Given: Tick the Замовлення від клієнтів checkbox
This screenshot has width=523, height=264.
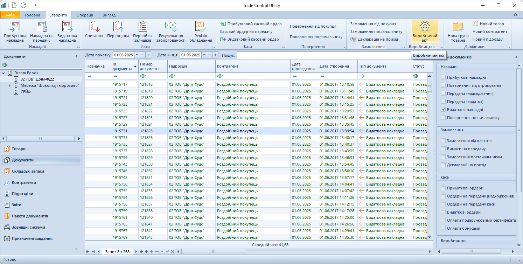Looking at the screenshot, I should click(444, 141).
